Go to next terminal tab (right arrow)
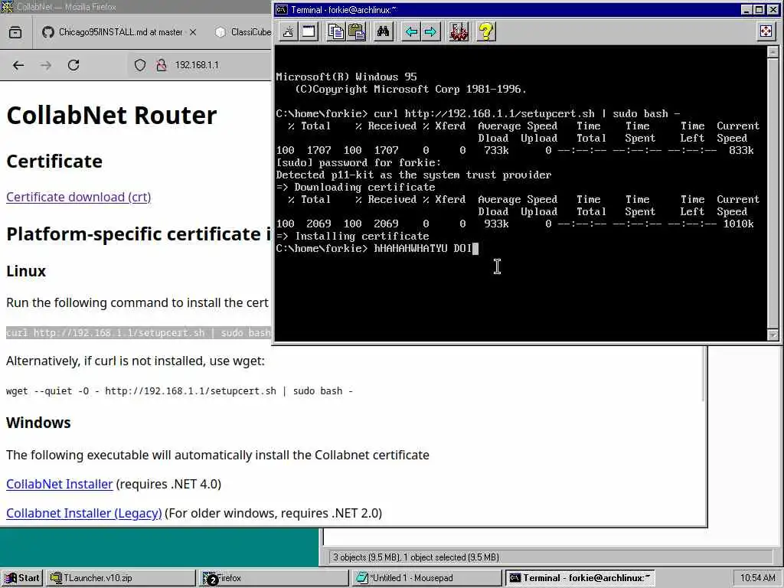This screenshot has width=784, height=588. coord(431,32)
